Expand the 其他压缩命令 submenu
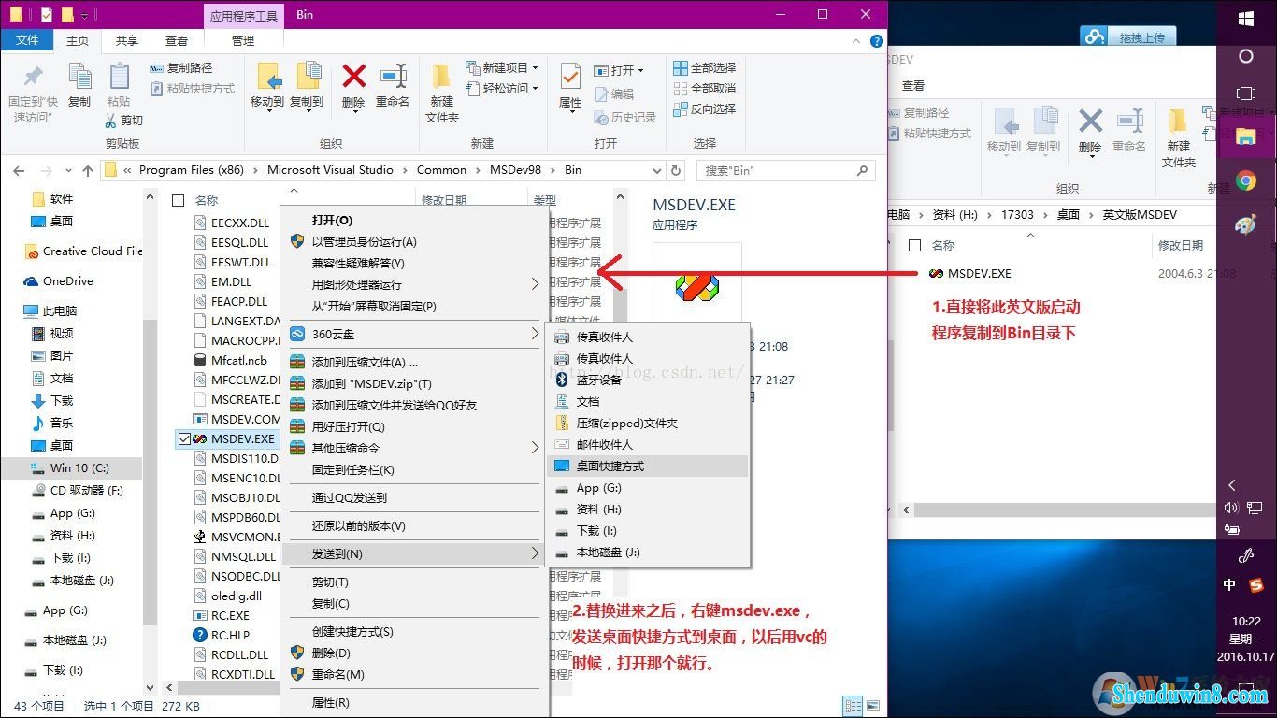1277x718 pixels. point(536,448)
